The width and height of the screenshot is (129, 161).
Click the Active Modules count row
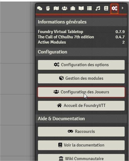81,42
